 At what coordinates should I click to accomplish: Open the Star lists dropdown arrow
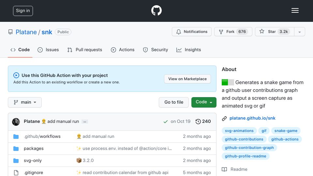click(299, 32)
